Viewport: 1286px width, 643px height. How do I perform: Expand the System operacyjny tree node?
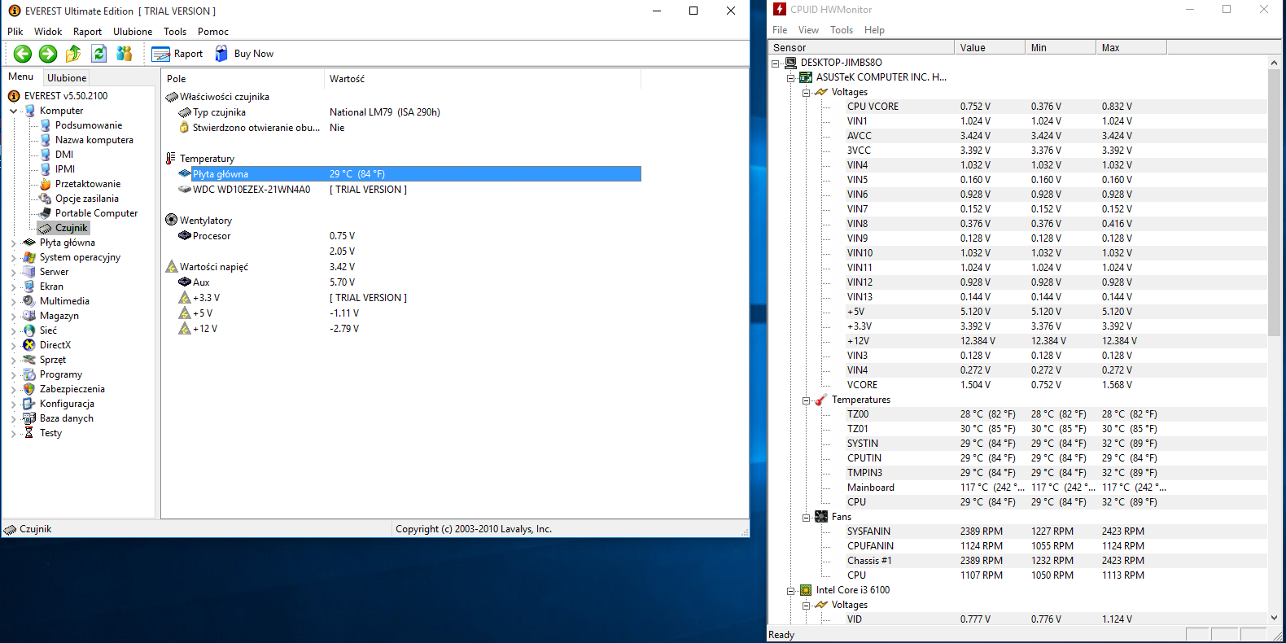(14, 257)
